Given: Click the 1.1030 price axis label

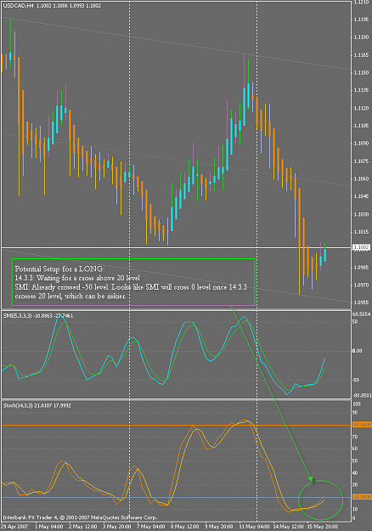Looking at the screenshot, I should tap(361, 214).
